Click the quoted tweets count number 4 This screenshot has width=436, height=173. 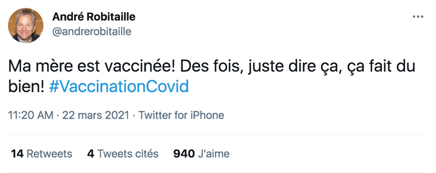pyautogui.click(x=91, y=154)
